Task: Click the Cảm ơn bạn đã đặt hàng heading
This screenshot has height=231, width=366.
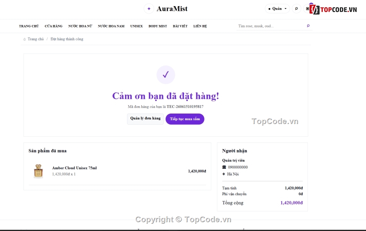Action: [x=166, y=96]
